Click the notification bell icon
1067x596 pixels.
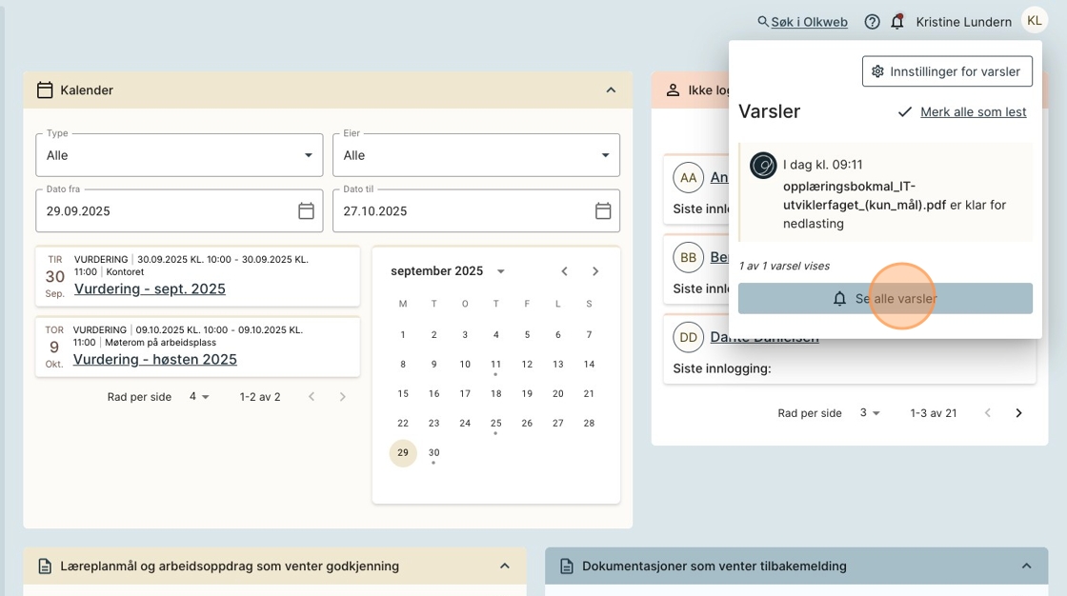point(896,21)
